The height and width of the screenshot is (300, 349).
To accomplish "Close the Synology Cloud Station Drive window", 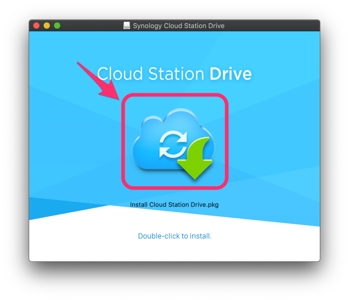I will point(36,26).
